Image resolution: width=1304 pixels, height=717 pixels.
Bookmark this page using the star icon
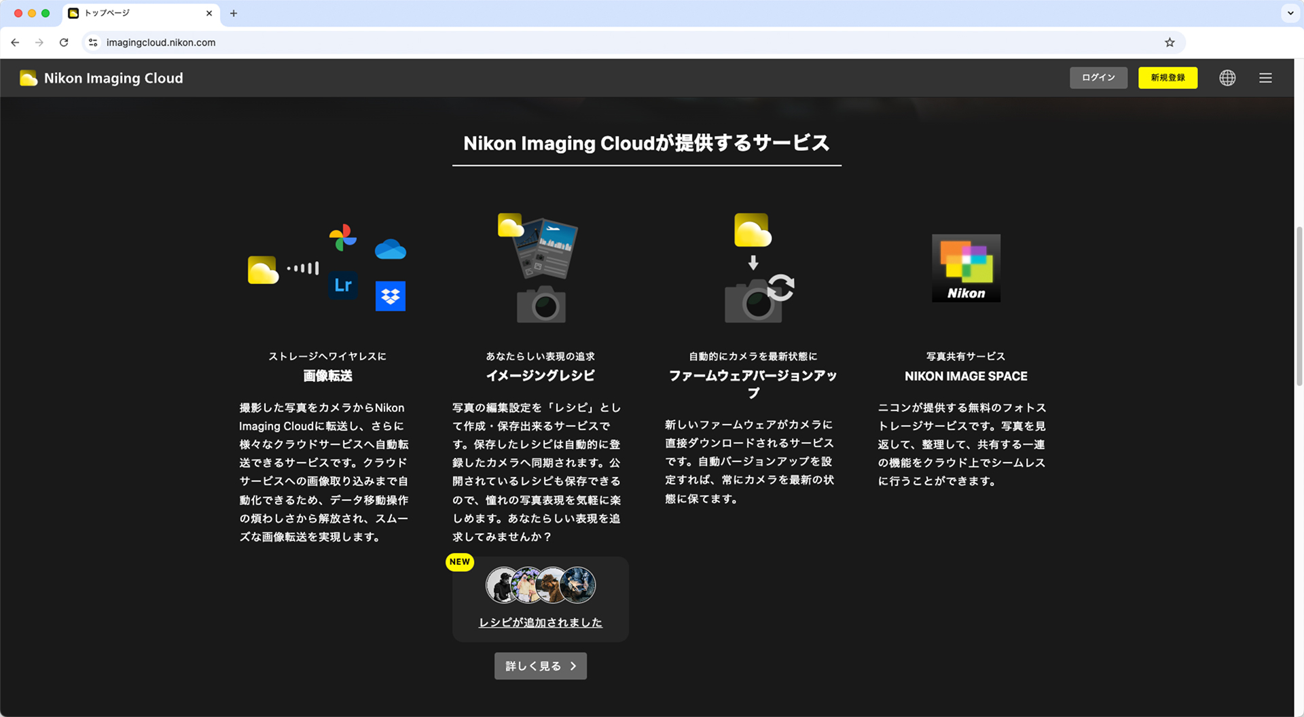pos(1170,42)
